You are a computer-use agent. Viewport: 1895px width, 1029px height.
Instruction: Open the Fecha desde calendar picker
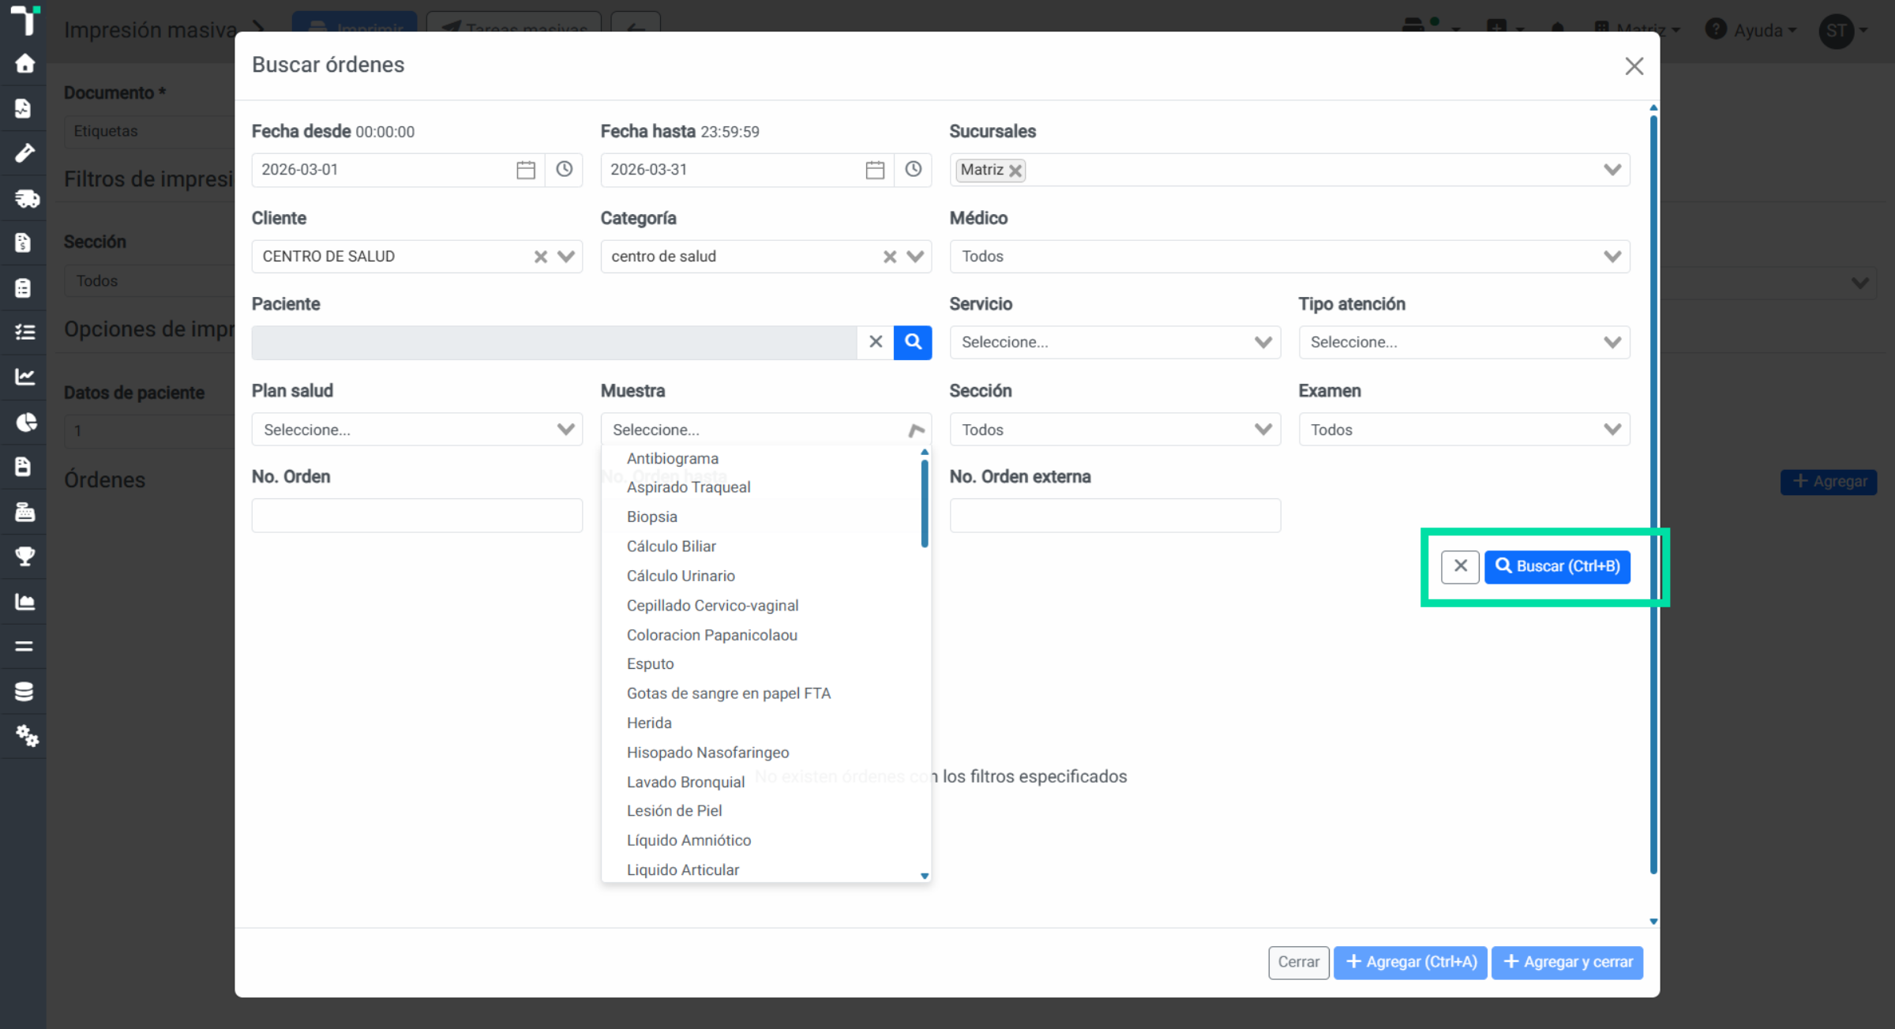point(526,170)
